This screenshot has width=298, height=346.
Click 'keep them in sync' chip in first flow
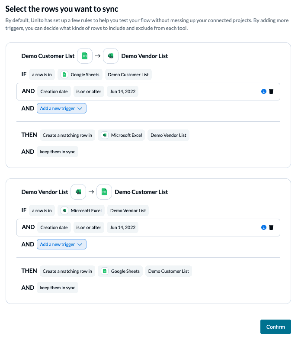coord(58,152)
